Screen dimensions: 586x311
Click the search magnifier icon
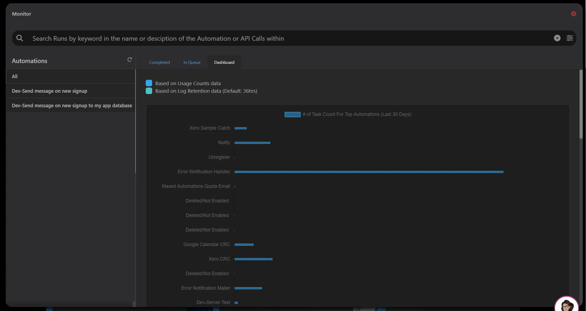tap(20, 38)
